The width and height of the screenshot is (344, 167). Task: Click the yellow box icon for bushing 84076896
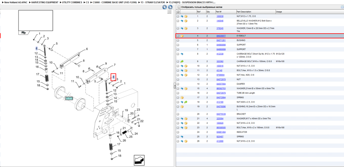pos(182,107)
